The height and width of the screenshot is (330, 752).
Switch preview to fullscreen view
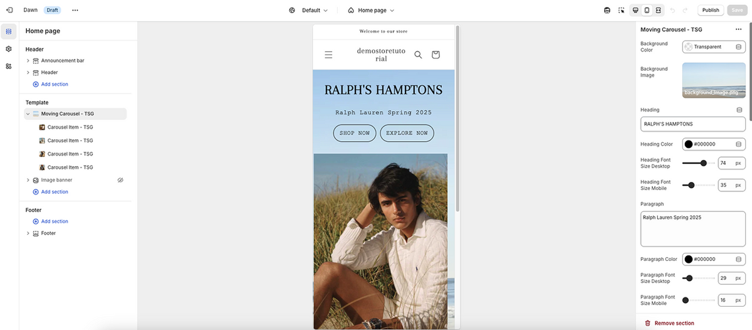coord(659,10)
